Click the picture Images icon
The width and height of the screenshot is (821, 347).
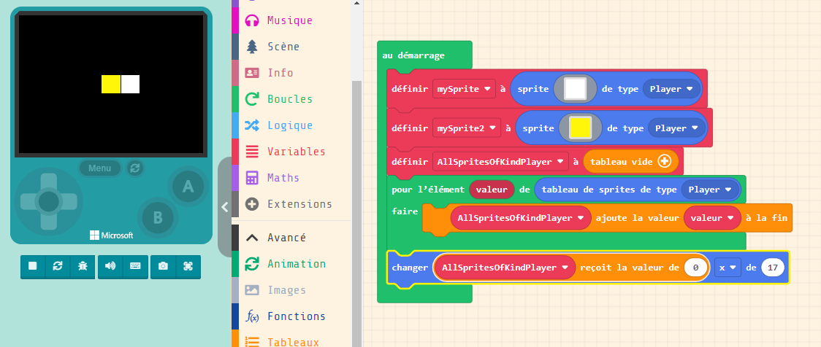pos(252,290)
